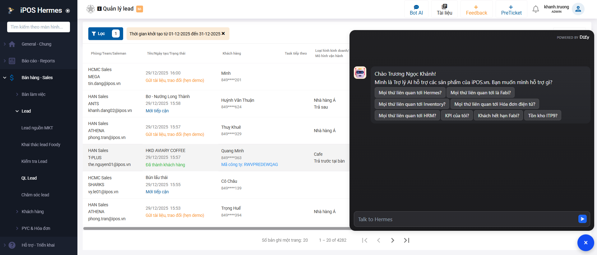The image size is (597, 255).
Task: Expand the Bàn làm việc submenu arrow
Action: [x=17, y=94]
